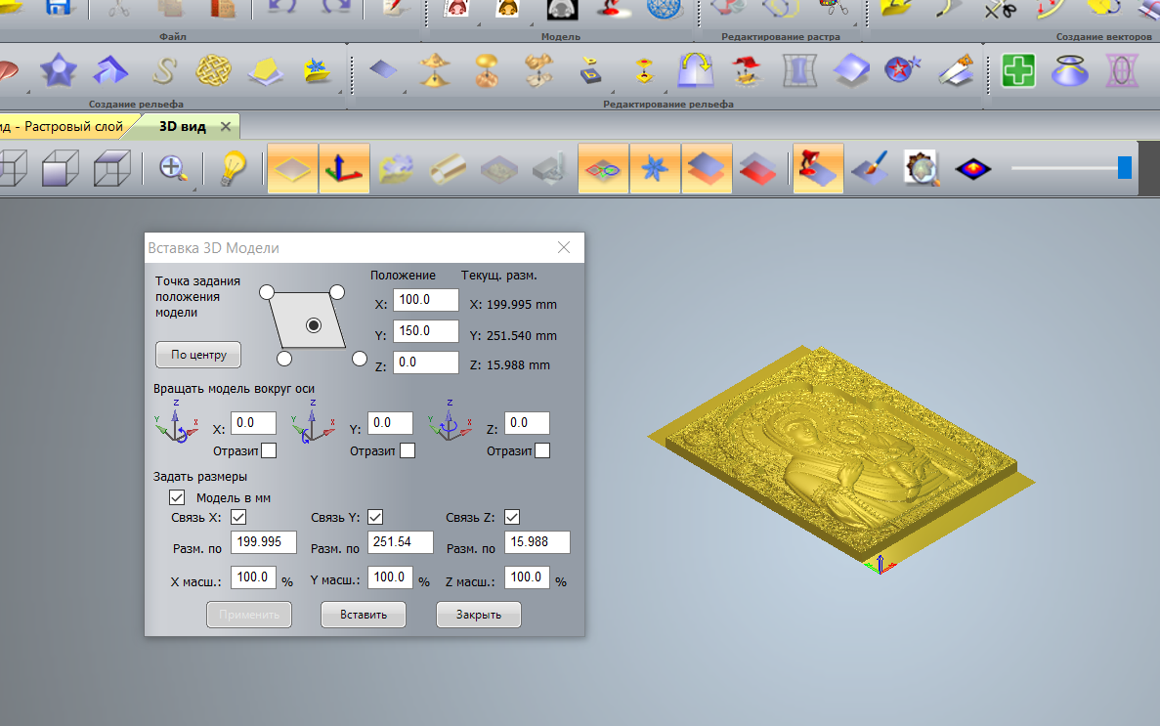
Task: Open the purple grid with oval tool
Action: point(1122,71)
